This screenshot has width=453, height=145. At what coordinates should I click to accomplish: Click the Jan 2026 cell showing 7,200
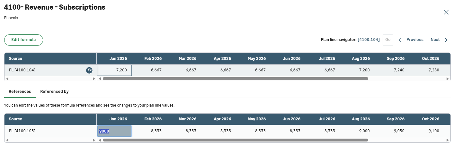pyautogui.click(x=114, y=70)
